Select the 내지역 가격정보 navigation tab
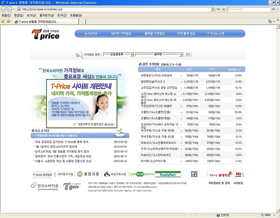 121,33
